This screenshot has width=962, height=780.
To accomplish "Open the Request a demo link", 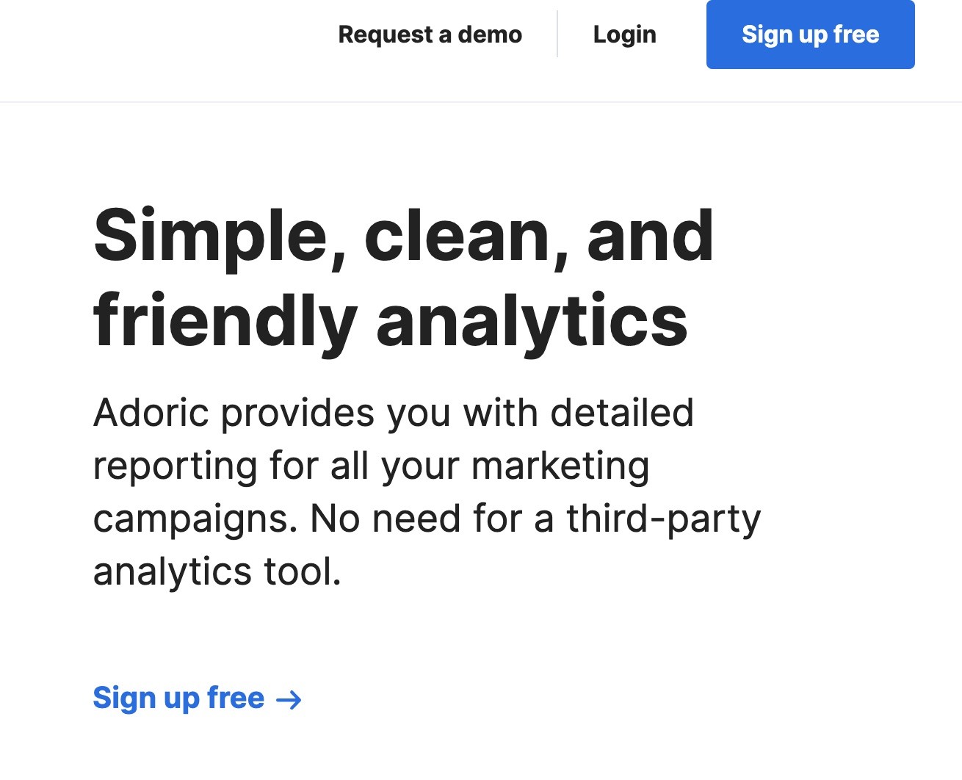I will click(430, 35).
